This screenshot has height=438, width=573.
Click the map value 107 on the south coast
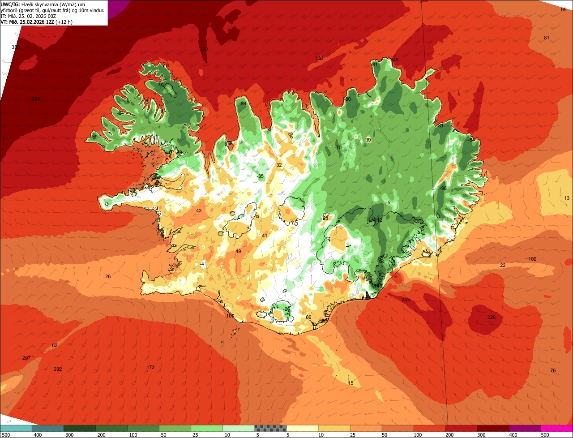tap(230, 316)
